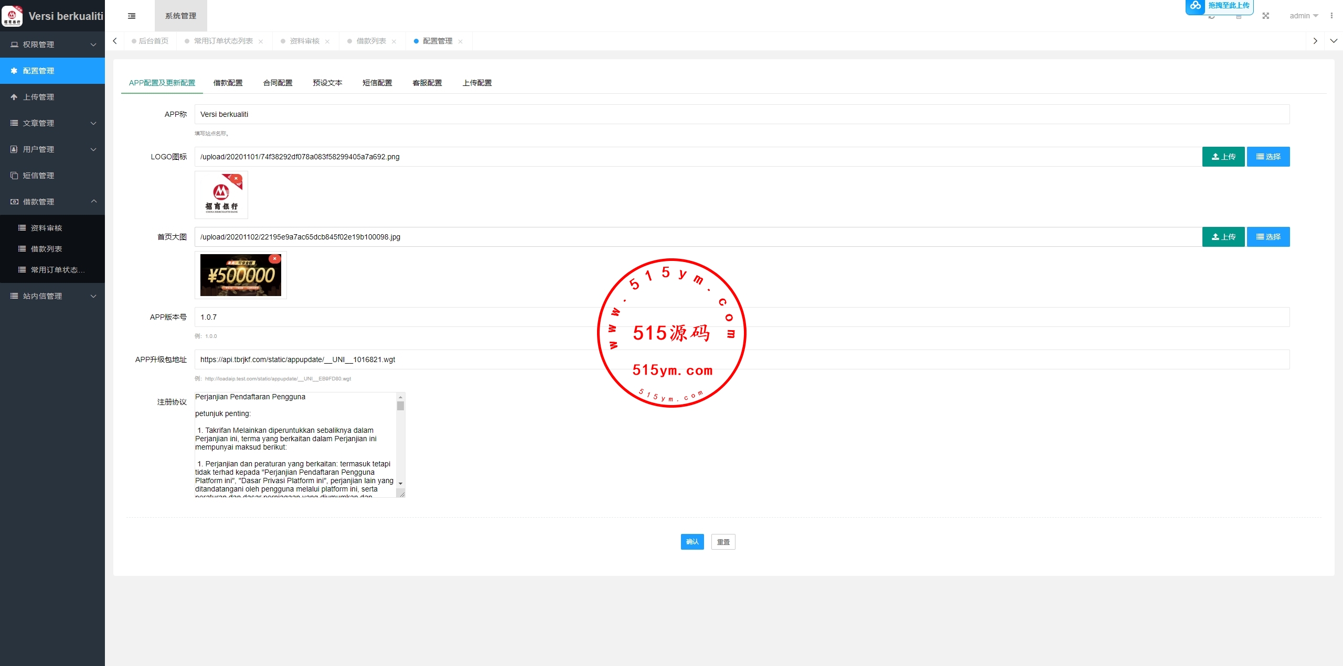Toggle fullscreen with the expand-arrows icon
This screenshot has height=666, width=1343.
(1265, 16)
